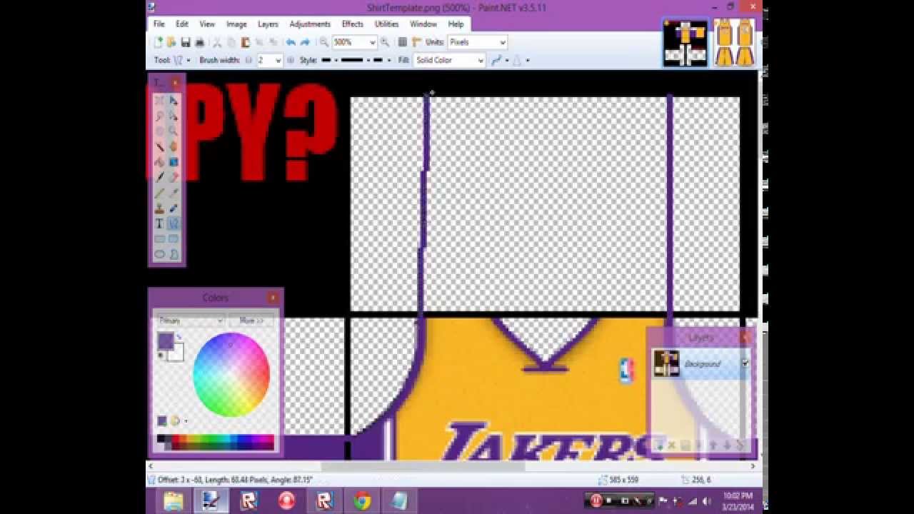The width and height of the screenshot is (914, 514).
Task: Pick a color on the color wheel
Action: (x=231, y=374)
